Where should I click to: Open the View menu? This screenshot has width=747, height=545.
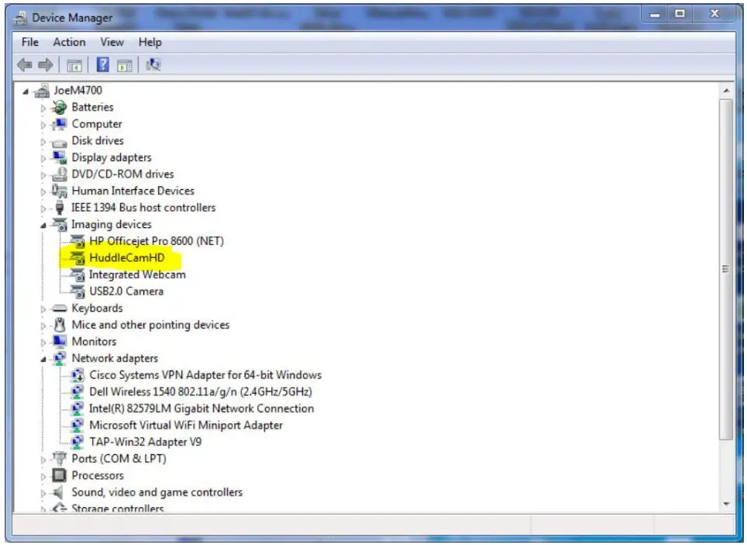click(112, 42)
